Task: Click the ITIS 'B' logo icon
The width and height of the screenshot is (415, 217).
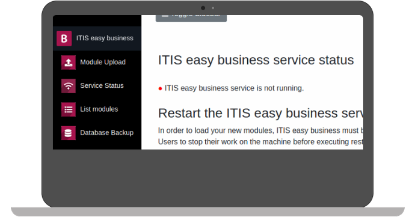Action: pos(64,38)
